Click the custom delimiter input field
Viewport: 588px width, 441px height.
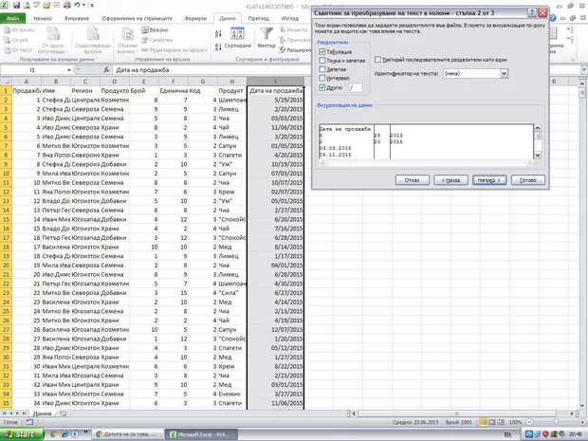357,87
